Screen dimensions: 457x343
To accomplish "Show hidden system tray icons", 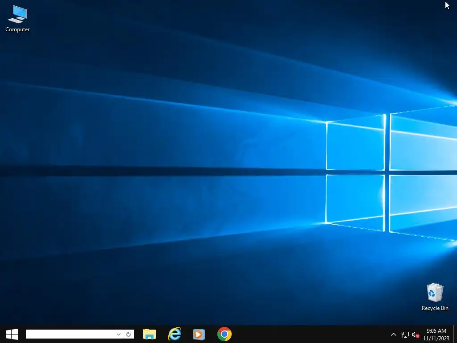I will pos(394,335).
